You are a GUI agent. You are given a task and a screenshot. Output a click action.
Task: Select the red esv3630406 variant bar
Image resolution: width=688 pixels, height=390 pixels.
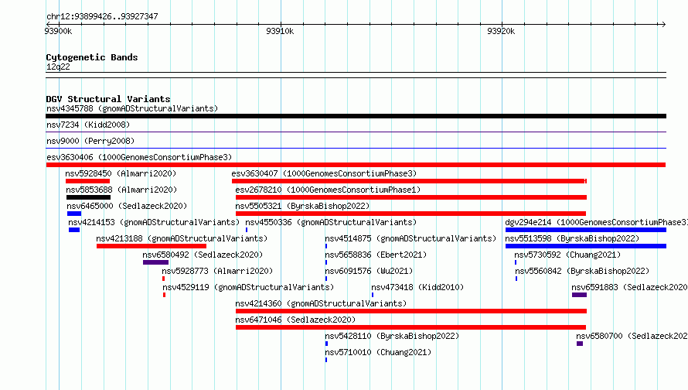(x=356, y=165)
